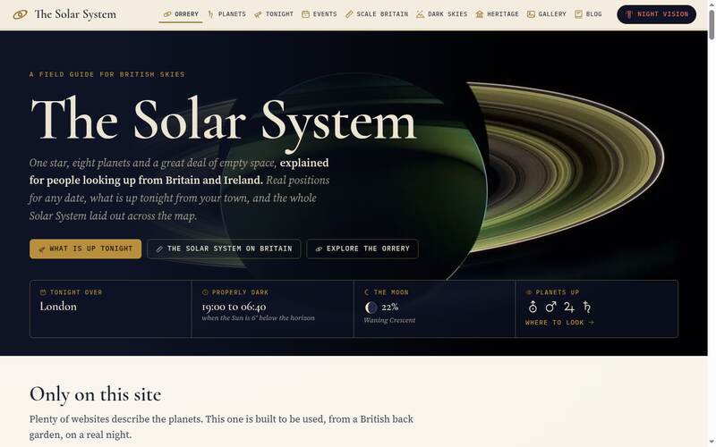The width and height of the screenshot is (716, 447).
Task: Click the scrollbar up arrow
Action: pyautogui.click(x=712, y=4)
